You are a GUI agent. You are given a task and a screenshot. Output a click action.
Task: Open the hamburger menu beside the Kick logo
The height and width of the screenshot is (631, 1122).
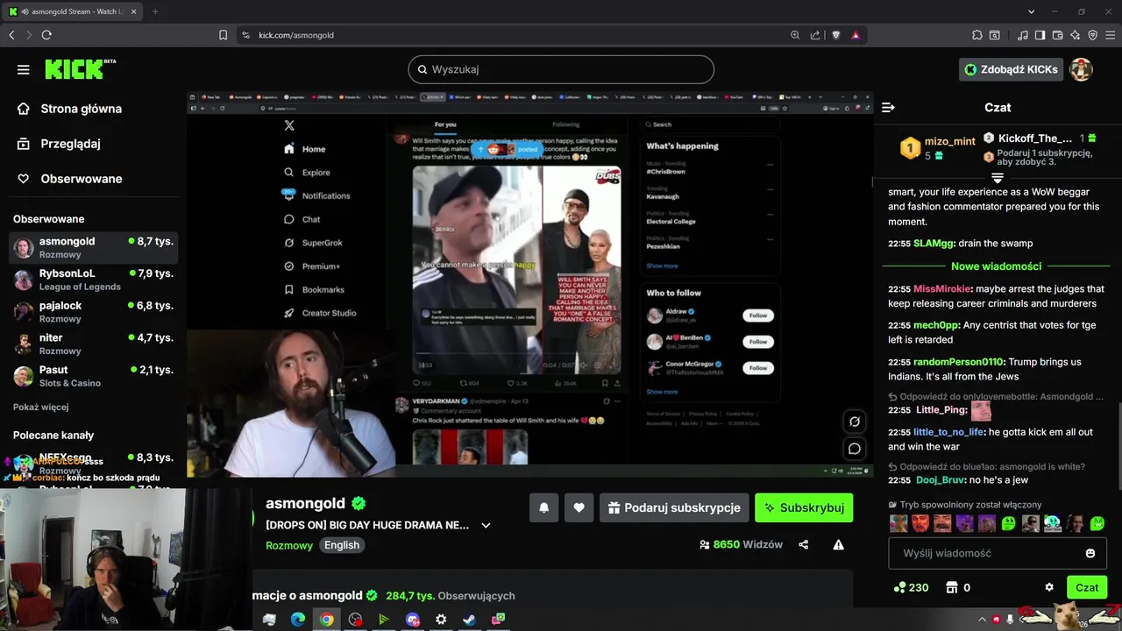(24, 69)
